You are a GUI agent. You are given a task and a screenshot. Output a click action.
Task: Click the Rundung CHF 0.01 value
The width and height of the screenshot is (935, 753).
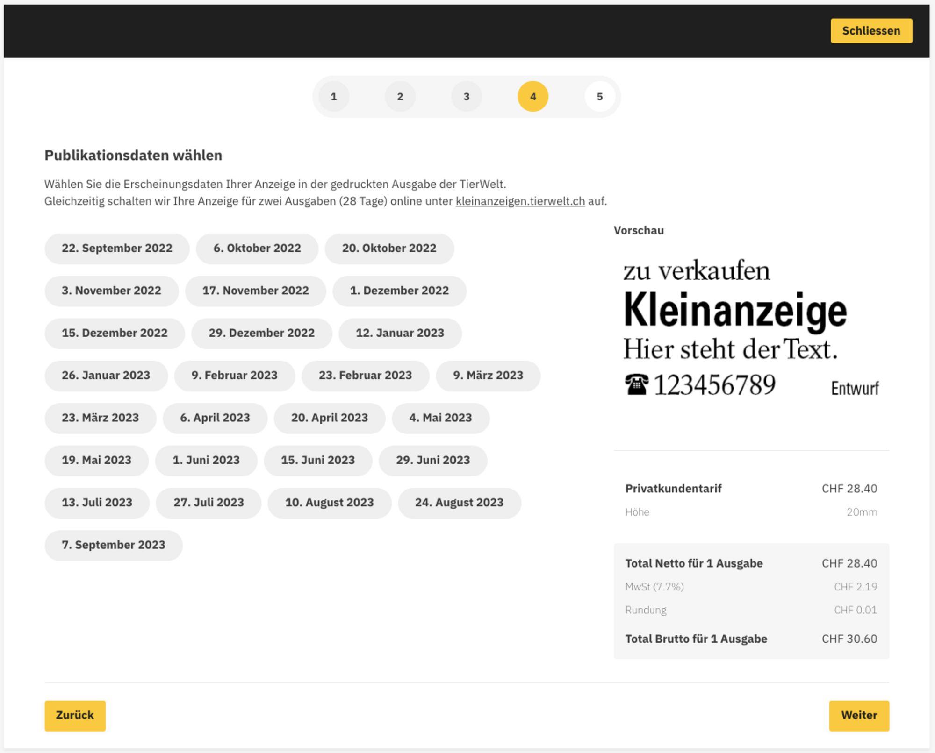coord(856,610)
